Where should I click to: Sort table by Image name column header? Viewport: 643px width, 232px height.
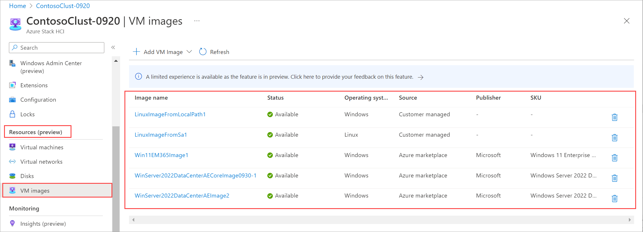[x=151, y=98]
